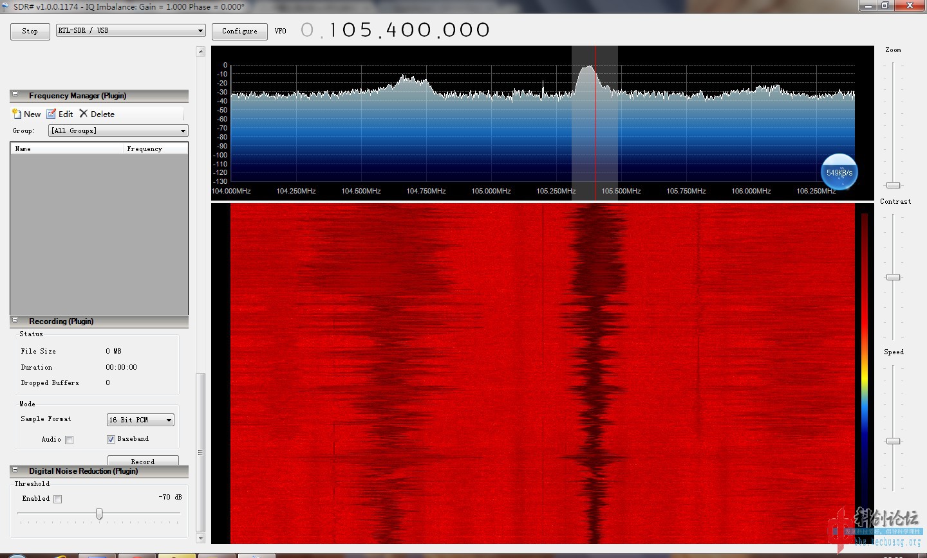Click the restore window button
927x558 pixels.
point(885,5)
